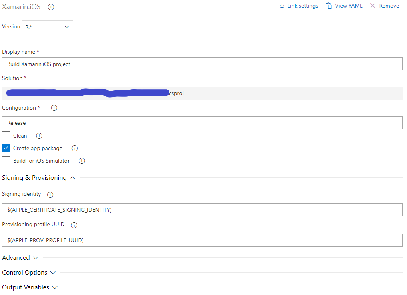The width and height of the screenshot is (407, 295).
Task: Expand the Output Variables section
Action: coord(30,287)
